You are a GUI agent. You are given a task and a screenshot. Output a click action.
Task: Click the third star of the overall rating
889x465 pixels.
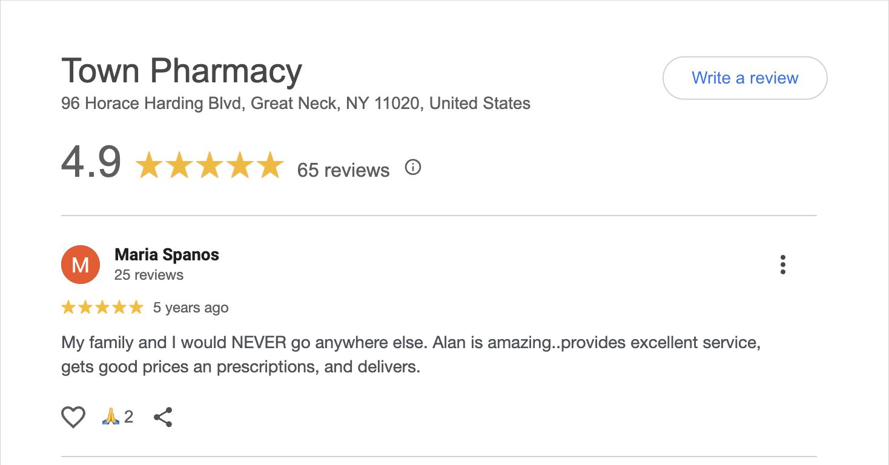[x=209, y=166]
